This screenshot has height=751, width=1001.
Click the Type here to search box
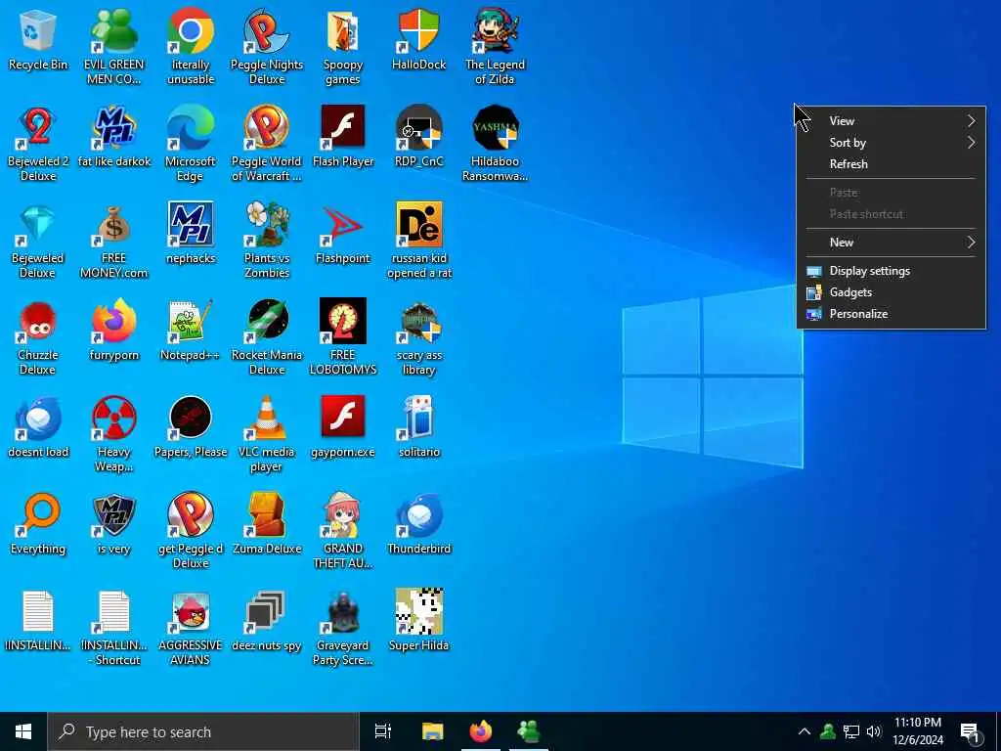coord(203,731)
